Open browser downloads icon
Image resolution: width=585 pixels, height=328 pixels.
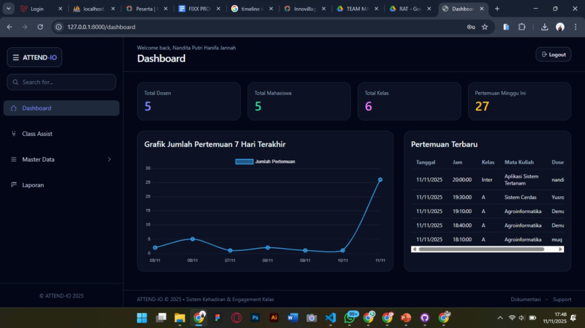point(545,27)
